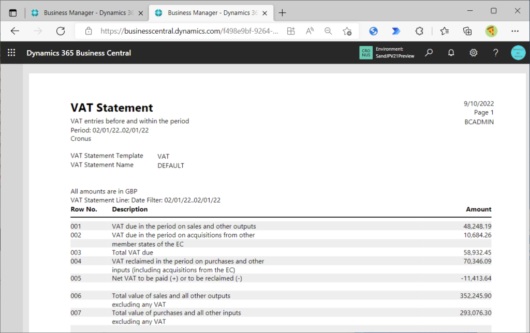The image size is (530, 333).
Task: Click the browser refresh button
Action: click(x=61, y=31)
